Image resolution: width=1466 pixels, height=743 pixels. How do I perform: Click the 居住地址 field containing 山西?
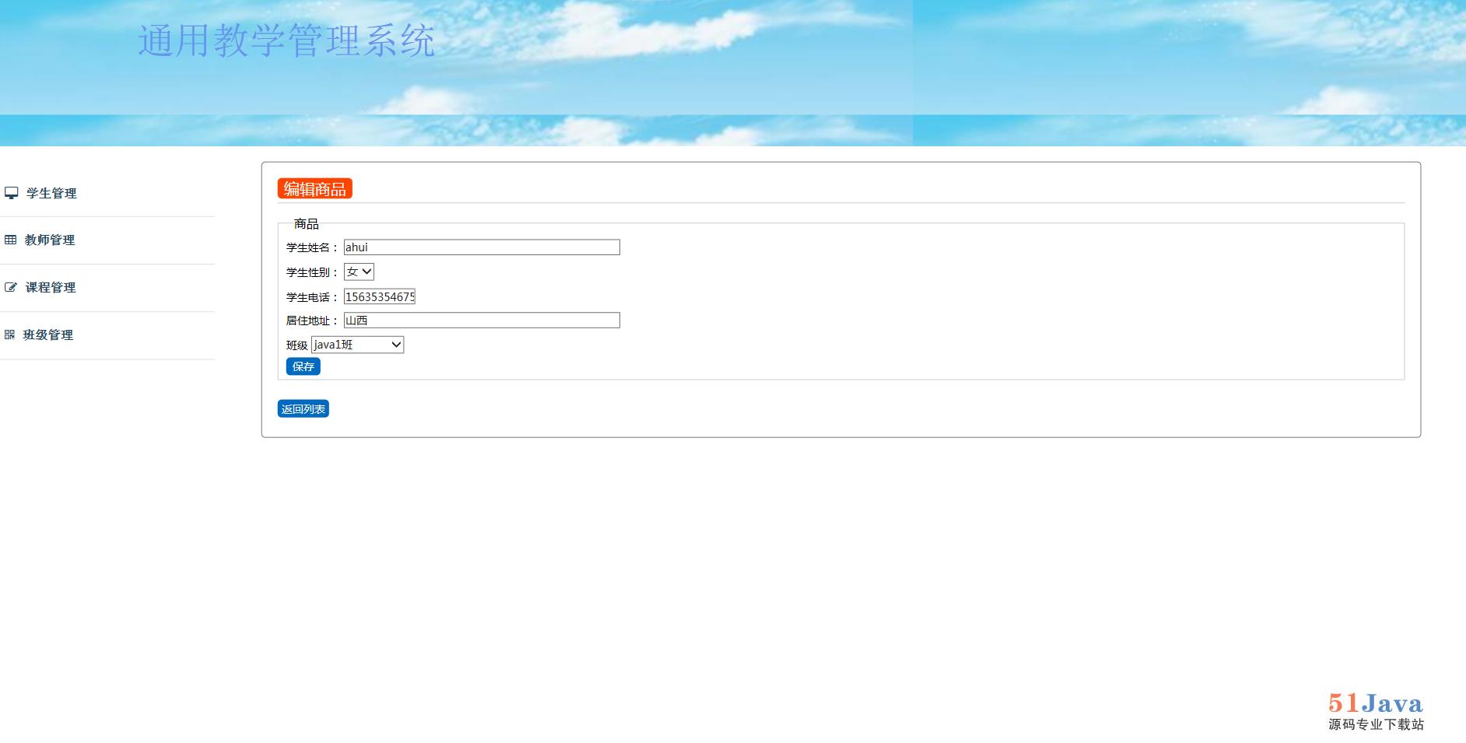[482, 321]
